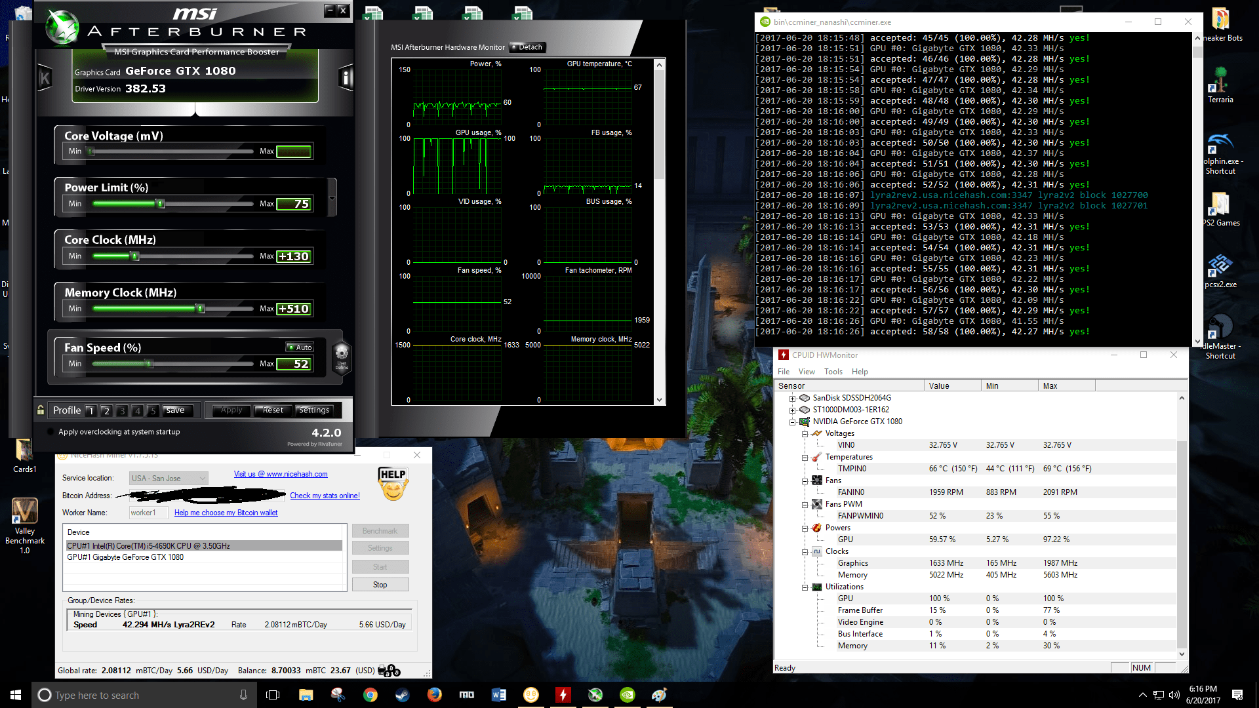
Task: Click the profile lock padlock icon
Action: [41, 410]
